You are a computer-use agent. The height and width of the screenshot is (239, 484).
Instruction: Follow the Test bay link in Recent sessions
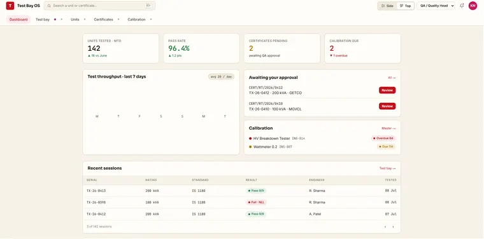tap(387, 168)
